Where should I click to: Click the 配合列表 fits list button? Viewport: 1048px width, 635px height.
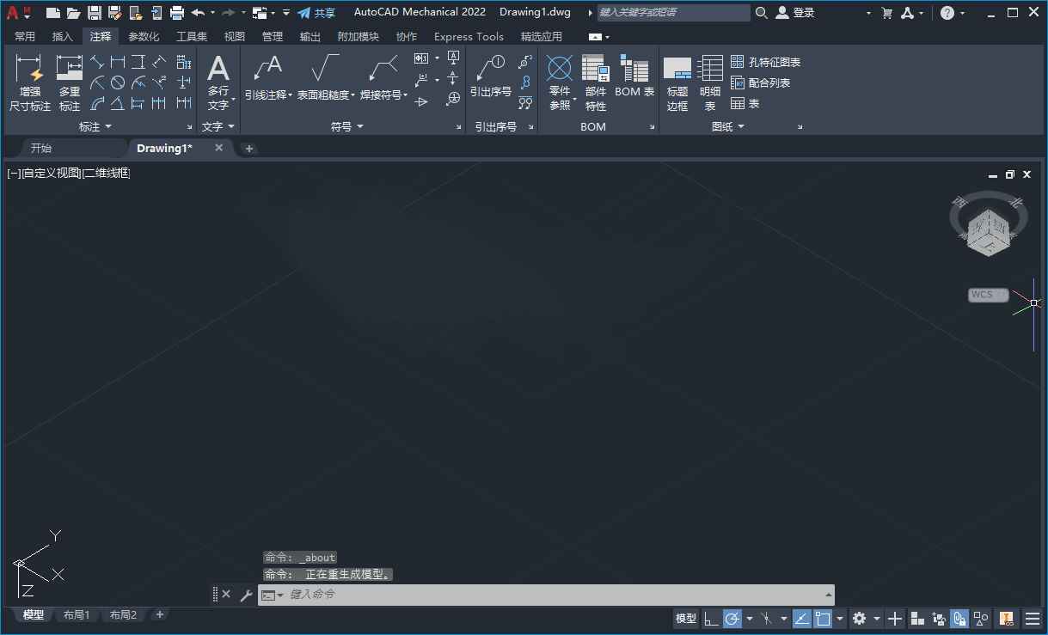[760, 82]
